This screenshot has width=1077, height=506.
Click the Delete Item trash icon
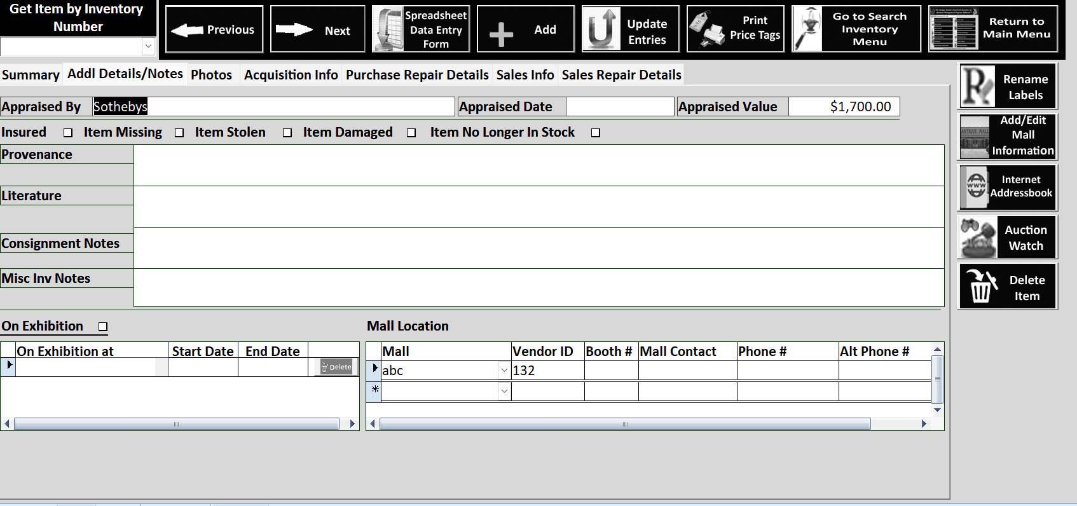[980, 287]
